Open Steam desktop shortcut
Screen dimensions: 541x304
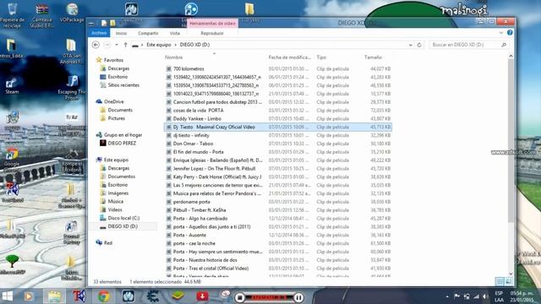point(12,85)
